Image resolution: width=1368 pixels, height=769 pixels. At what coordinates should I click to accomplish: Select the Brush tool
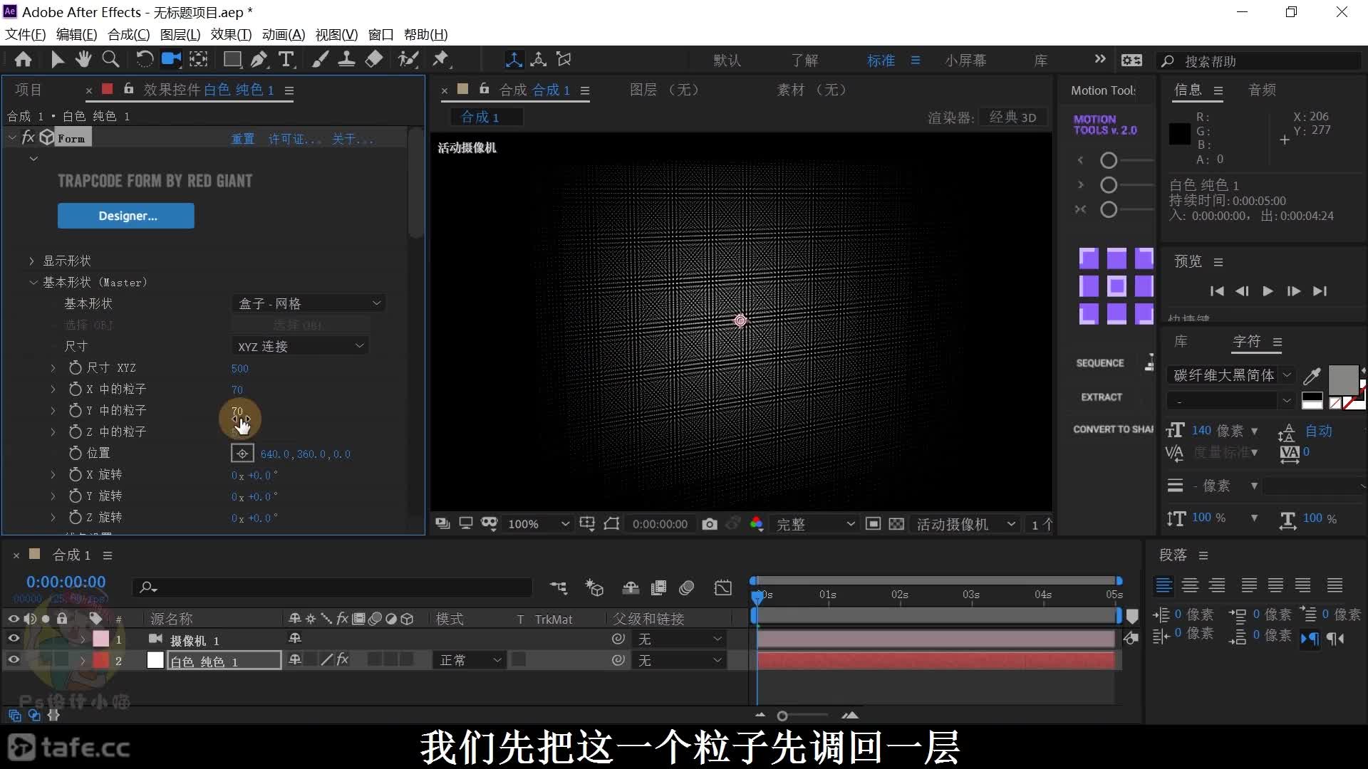320,60
